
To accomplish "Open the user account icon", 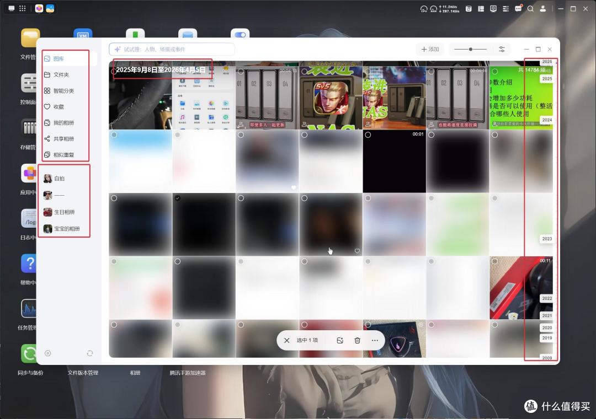I will (543, 9).
